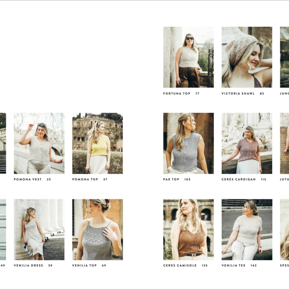Click the 'Pax Top 103' caption
This screenshot has height=289, width=289.
click(177, 179)
